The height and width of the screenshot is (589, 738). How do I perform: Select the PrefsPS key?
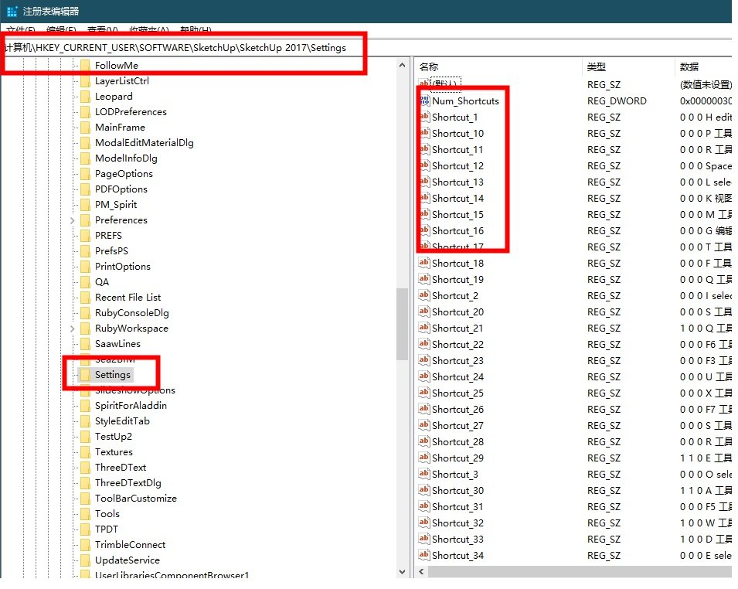click(x=111, y=251)
